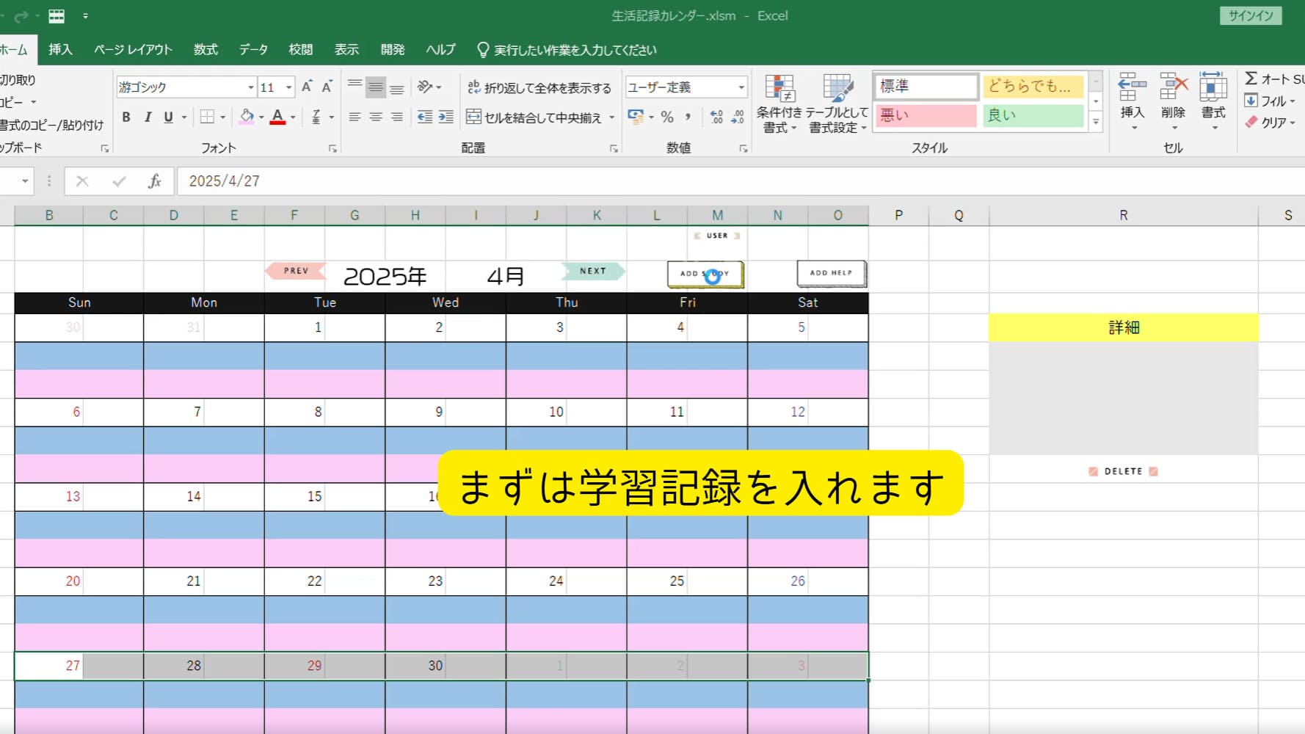Toggle bold formatting
The width and height of the screenshot is (1305, 734).
126,117
